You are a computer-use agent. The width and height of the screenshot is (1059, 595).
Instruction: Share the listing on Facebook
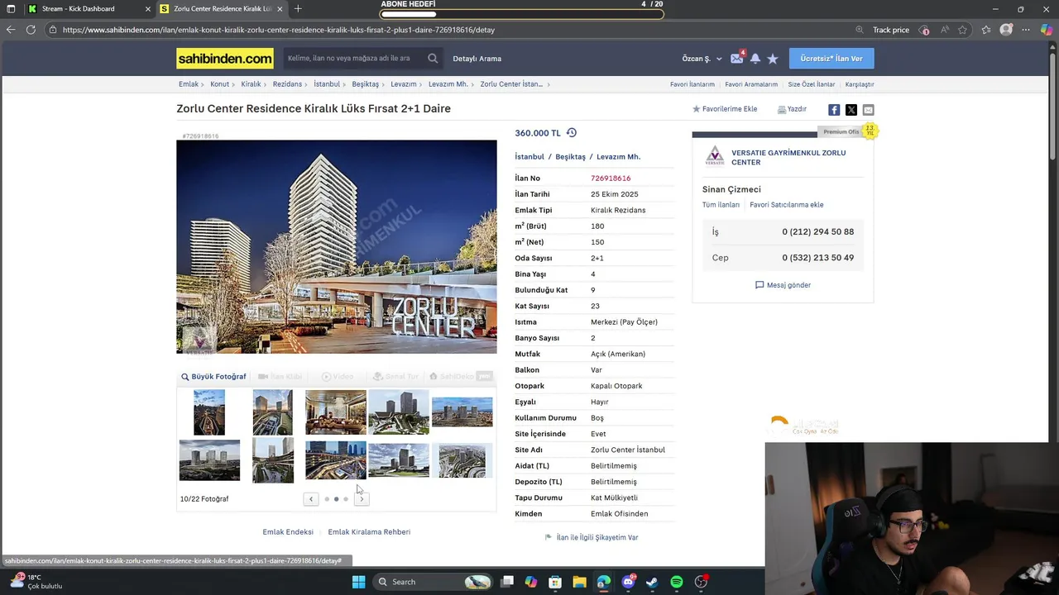coord(834,110)
